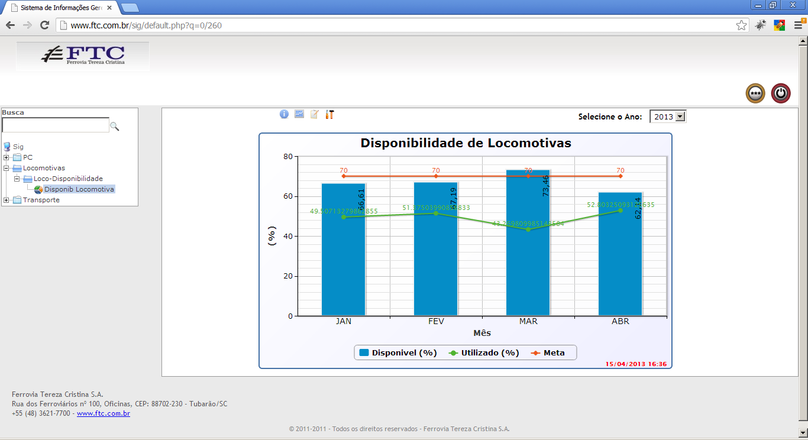
Task: Click the Sig computer root icon
Action: pos(7,147)
